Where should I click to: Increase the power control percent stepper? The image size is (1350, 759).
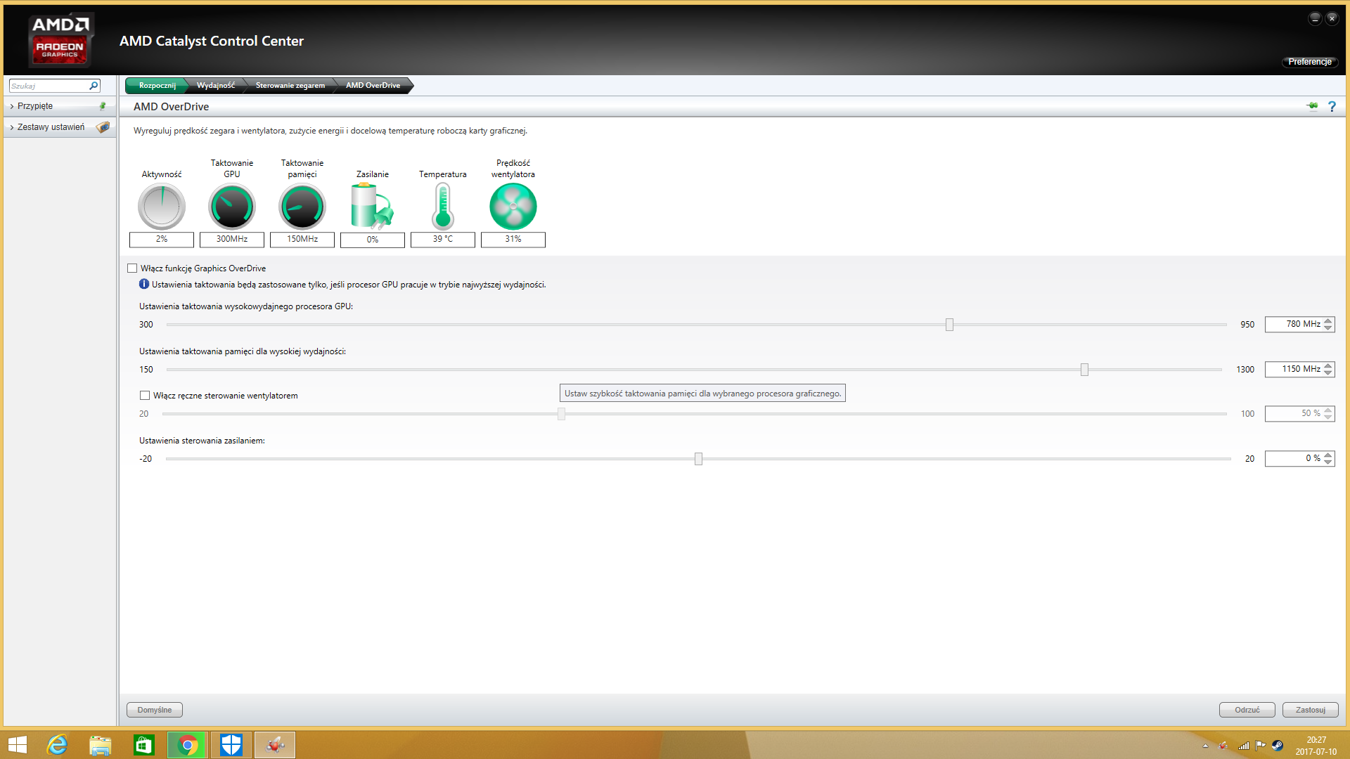click(x=1327, y=455)
